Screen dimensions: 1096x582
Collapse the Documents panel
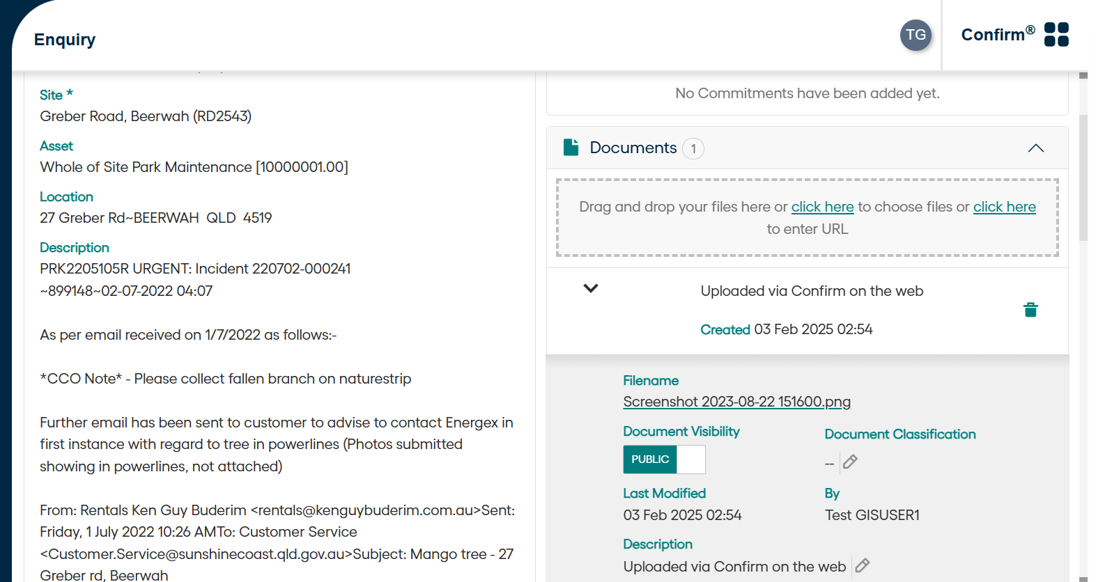click(x=1035, y=148)
